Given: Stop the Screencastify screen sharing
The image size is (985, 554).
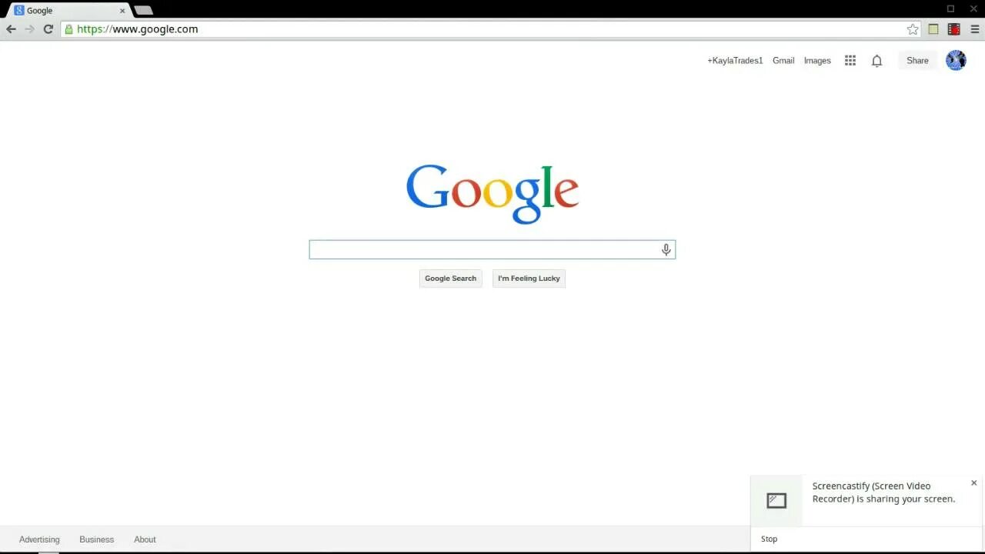Looking at the screenshot, I should tap(770, 539).
